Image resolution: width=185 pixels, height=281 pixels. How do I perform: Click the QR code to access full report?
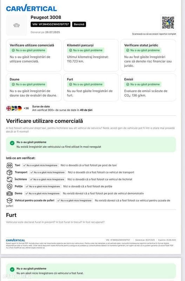click(x=168, y=22)
